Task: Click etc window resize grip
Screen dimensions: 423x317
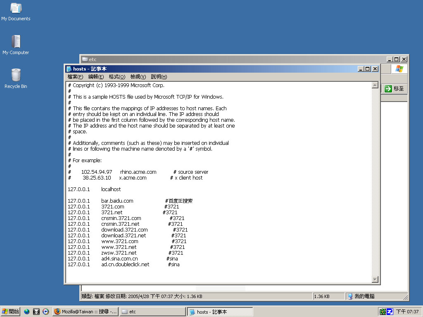Action: tap(406, 297)
